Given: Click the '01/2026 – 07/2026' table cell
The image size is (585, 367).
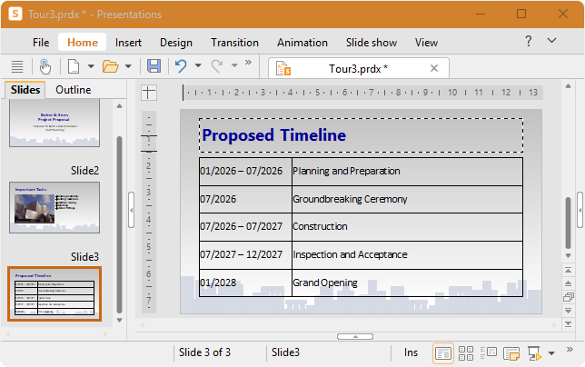Looking at the screenshot, I should 245,171.
